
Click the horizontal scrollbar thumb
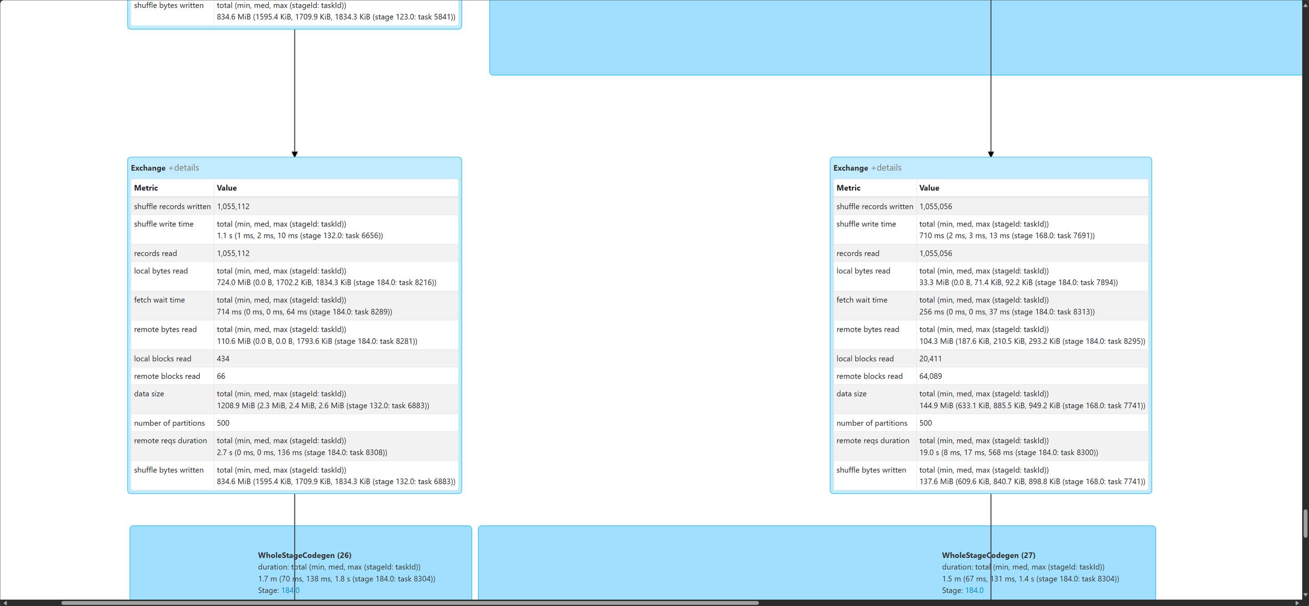click(410, 602)
